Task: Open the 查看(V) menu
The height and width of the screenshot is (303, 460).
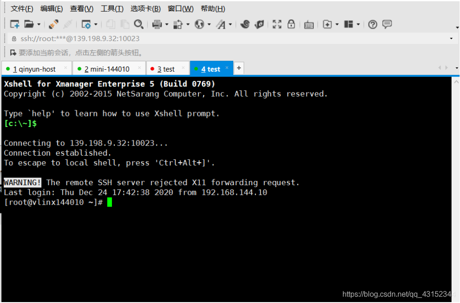Action: (81, 8)
